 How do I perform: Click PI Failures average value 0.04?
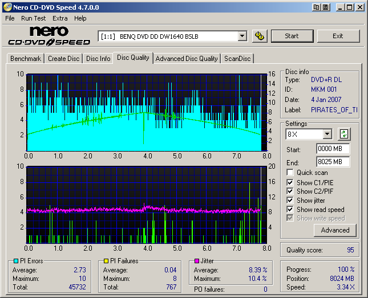[171, 270]
